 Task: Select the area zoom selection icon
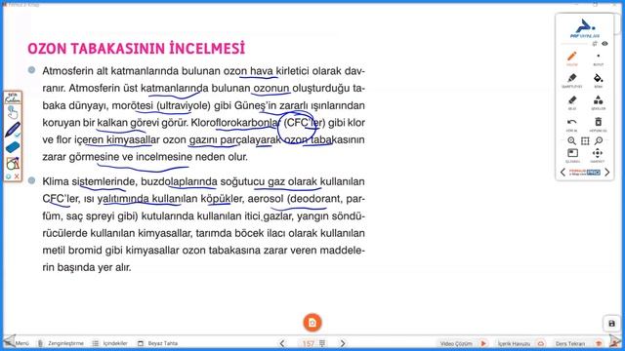tap(585, 140)
